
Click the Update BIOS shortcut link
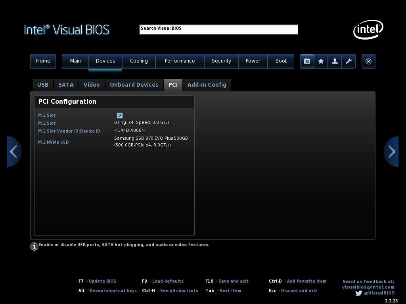(102, 281)
